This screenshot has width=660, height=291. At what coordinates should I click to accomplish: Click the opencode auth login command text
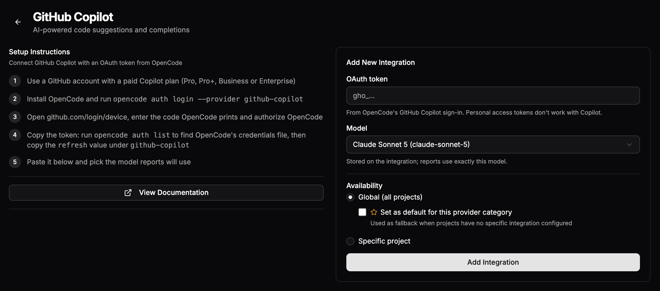(x=208, y=99)
